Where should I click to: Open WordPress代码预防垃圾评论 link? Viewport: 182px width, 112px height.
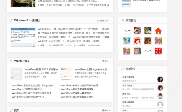(x=27, y=89)
